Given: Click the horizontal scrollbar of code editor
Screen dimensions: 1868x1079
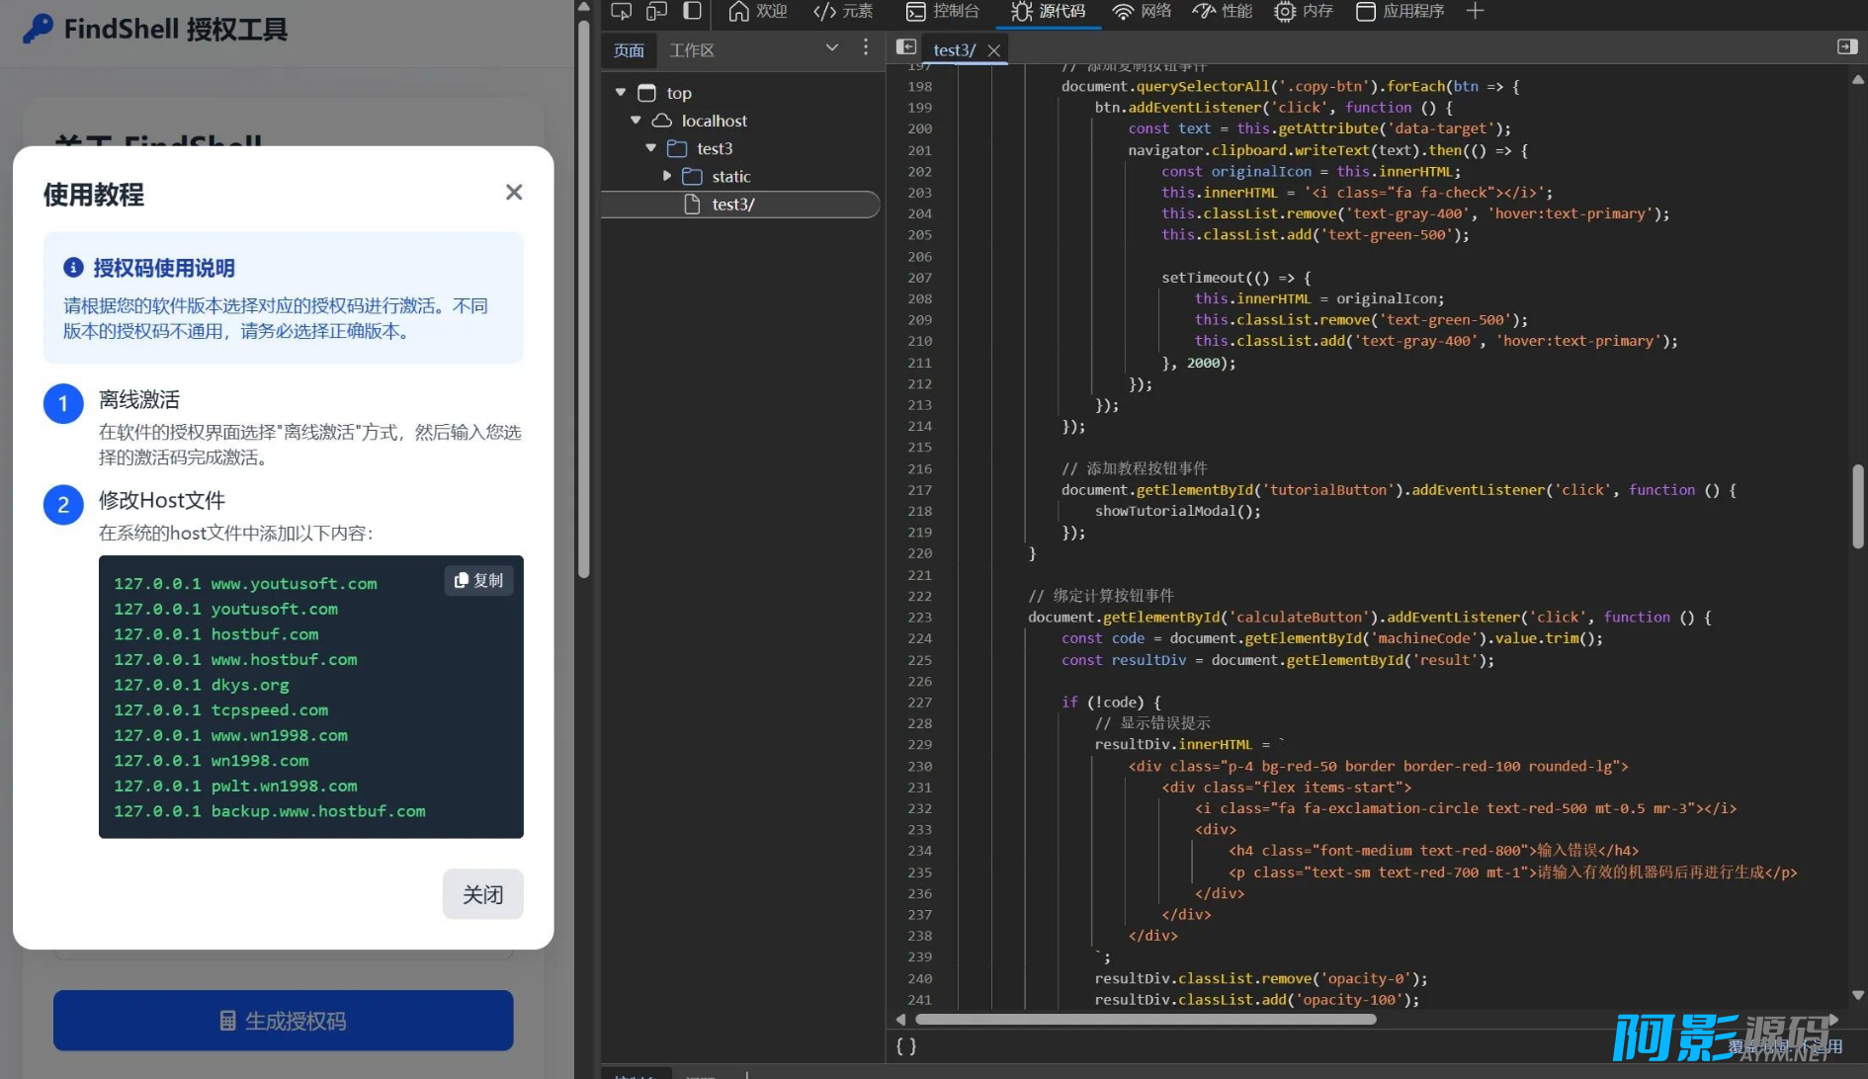Looking at the screenshot, I should [1145, 1019].
